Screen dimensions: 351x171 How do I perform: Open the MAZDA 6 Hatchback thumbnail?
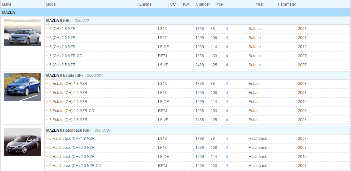(x=22, y=142)
